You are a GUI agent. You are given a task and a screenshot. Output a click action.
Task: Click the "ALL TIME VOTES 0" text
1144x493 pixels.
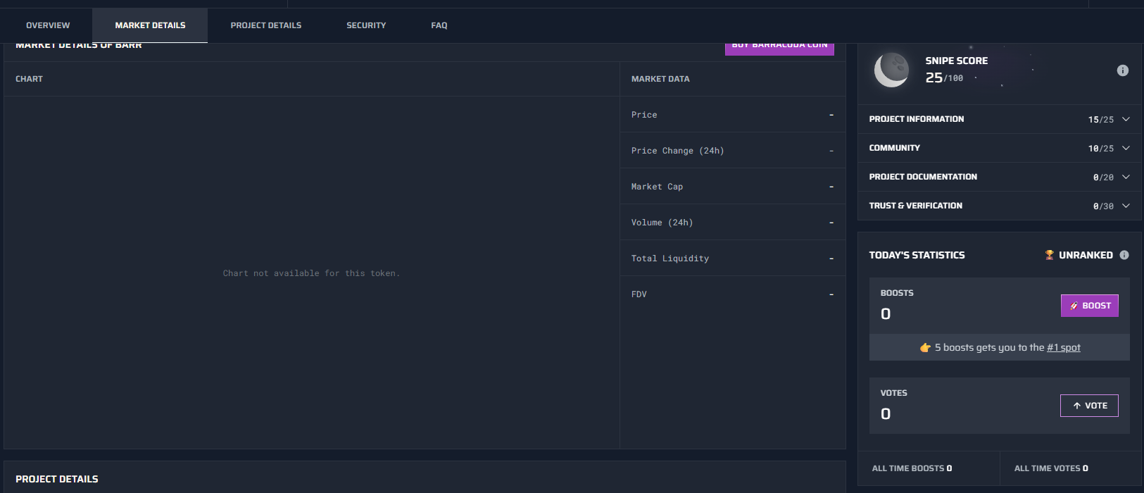coord(1051,468)
